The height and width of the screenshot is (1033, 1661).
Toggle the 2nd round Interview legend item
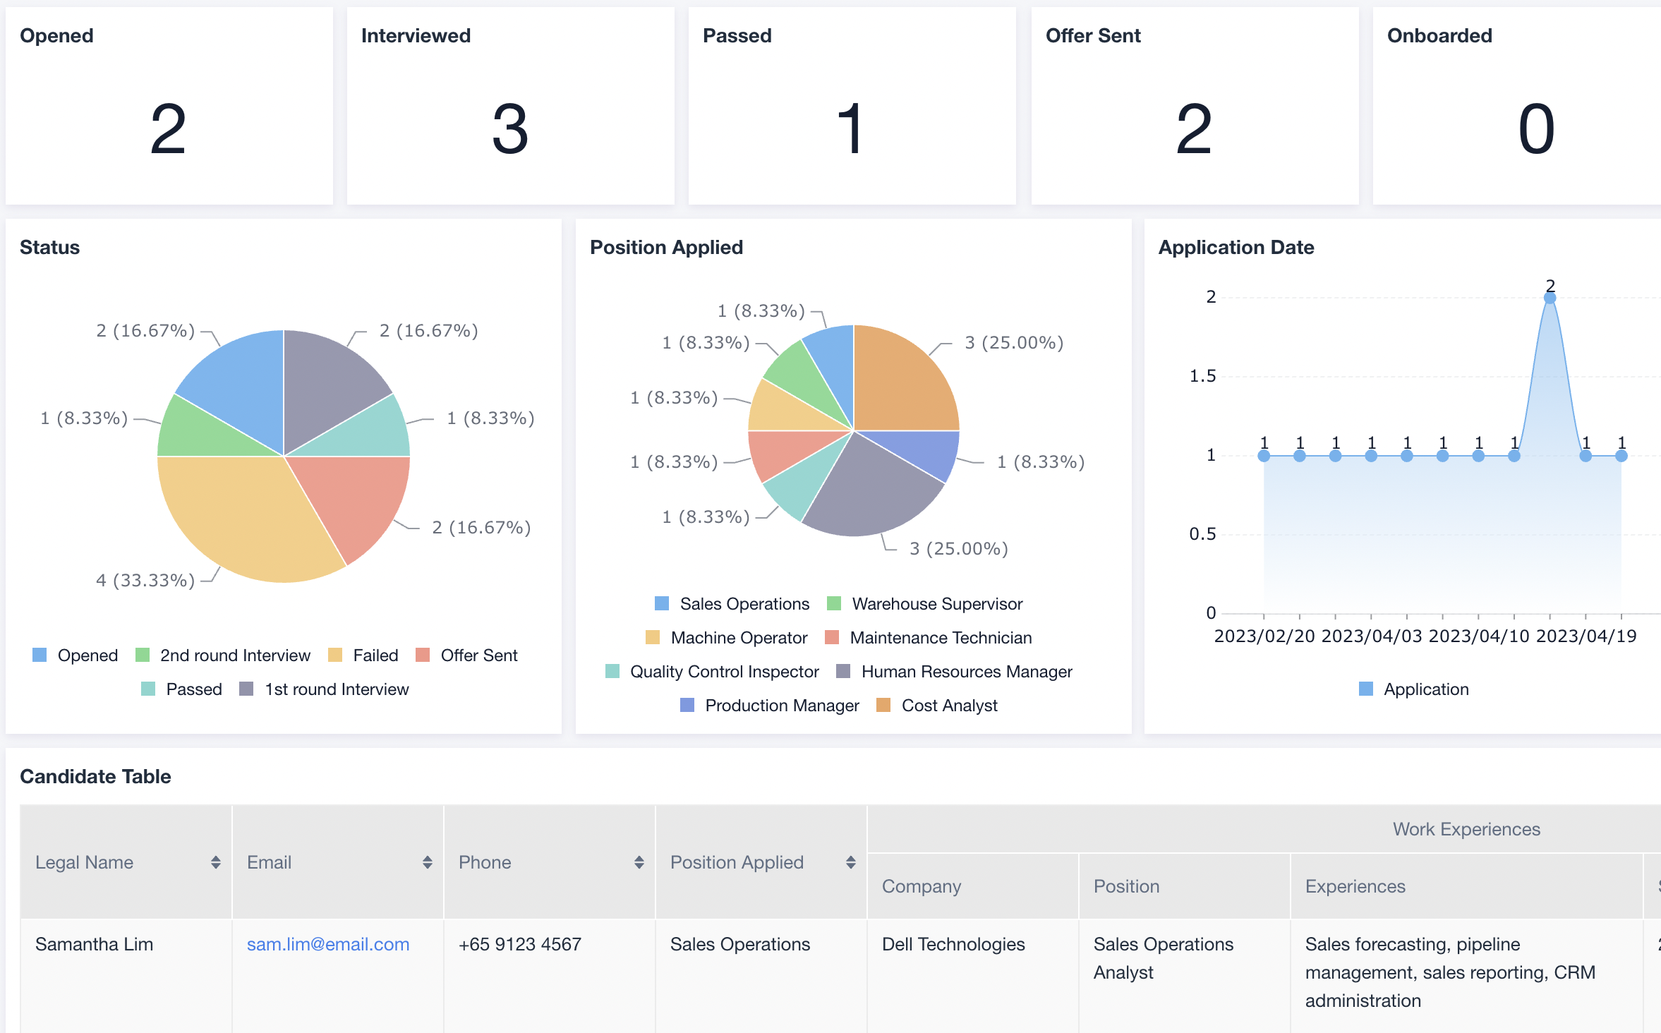(x=222, y=656)
